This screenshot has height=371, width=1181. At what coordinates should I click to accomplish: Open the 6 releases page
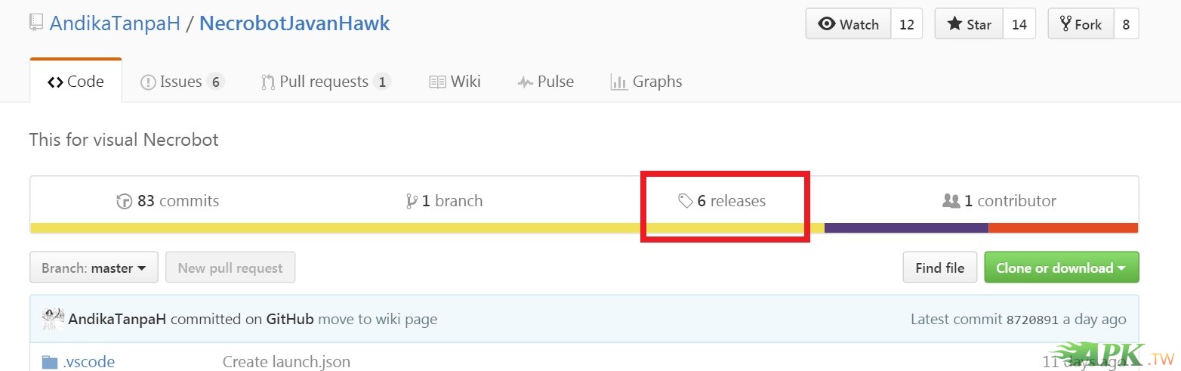point(722,201)
